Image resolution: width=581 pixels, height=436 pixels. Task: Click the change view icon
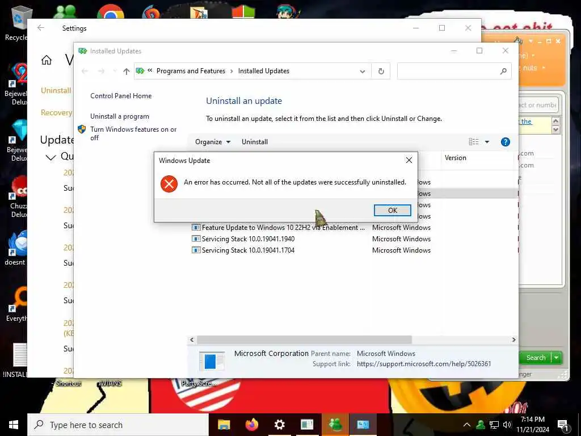click(474, 141)
